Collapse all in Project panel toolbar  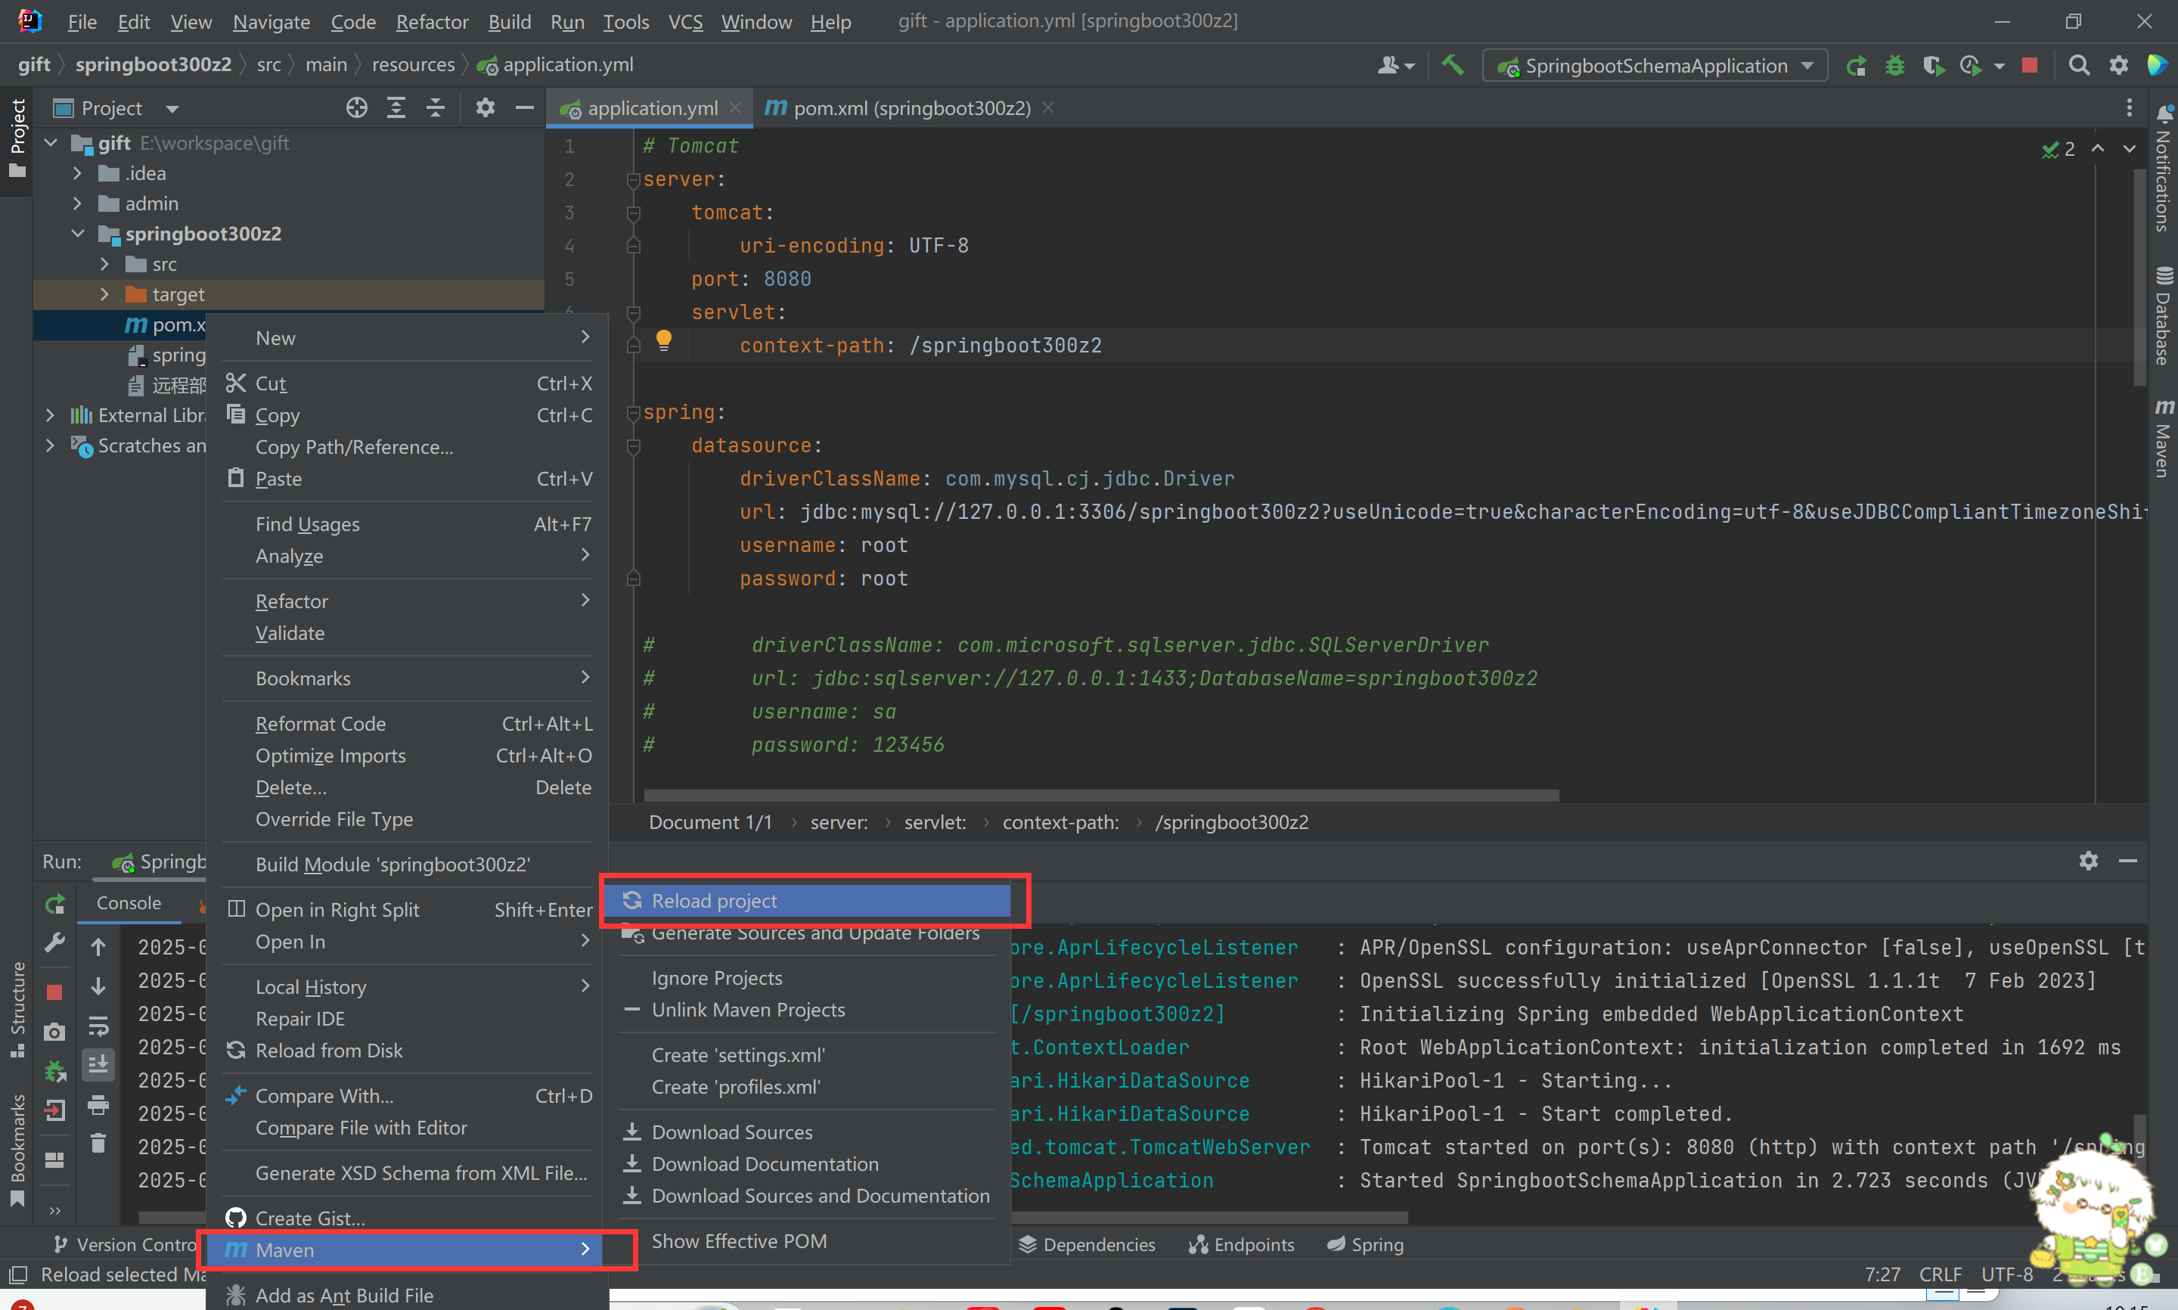pyautogui.click(x=435, y=107)
